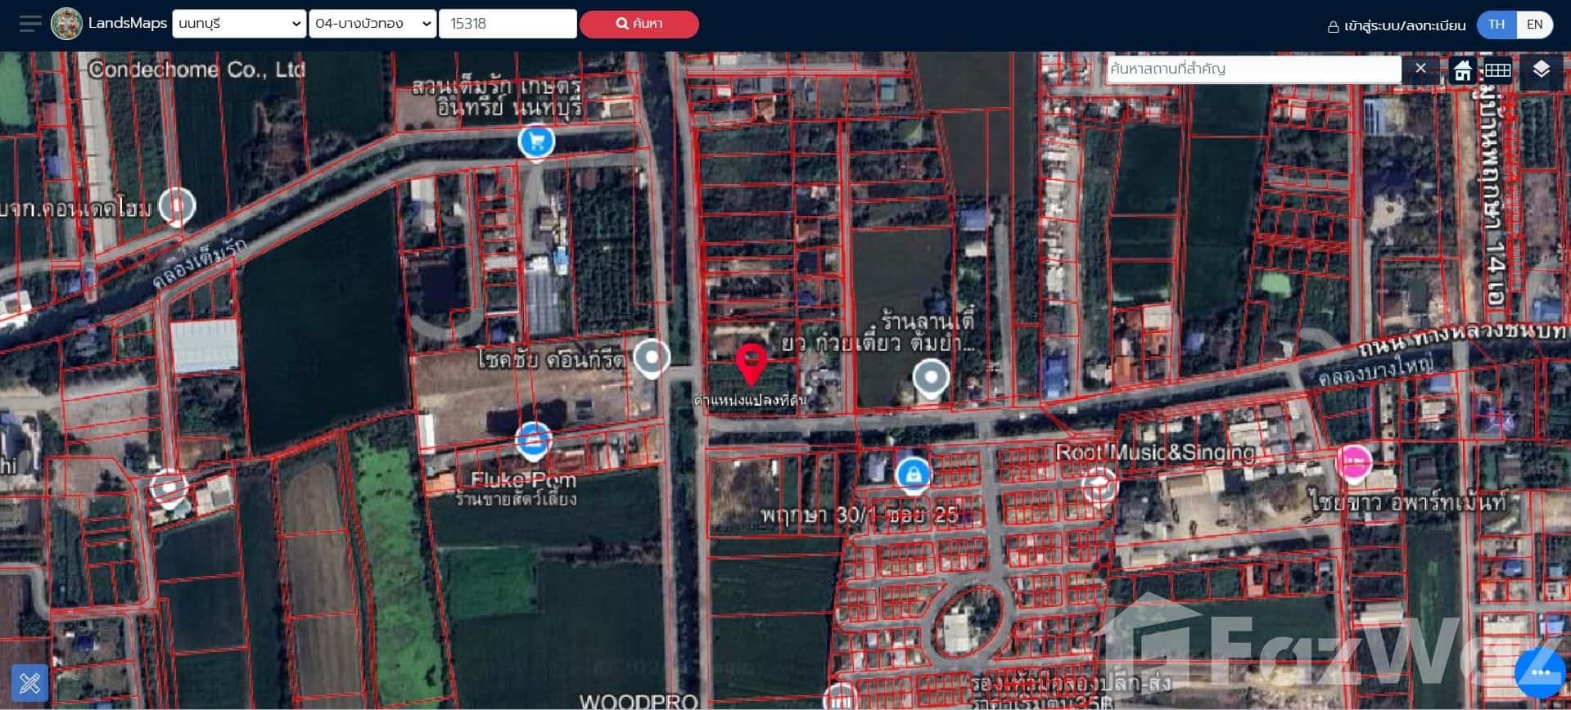Expand the province dropdown นนทบุรี
The width and height of the screenshot is (1571, 710).
[238, 24]
